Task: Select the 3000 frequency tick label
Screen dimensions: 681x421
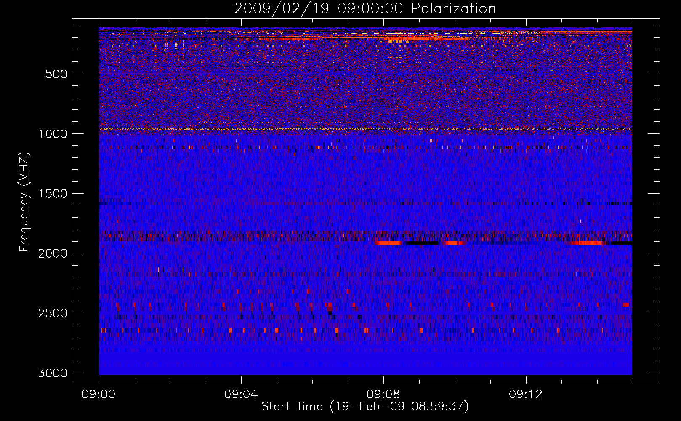Action: coord(53,373)
